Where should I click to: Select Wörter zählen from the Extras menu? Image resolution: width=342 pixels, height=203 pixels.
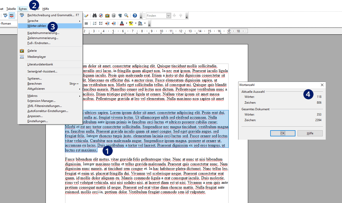(50, 26)
